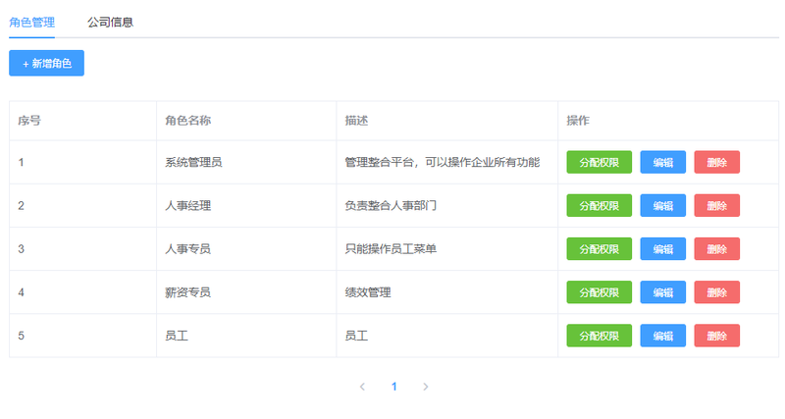Select page 1 in pagination
Image resolution: width=785 pixels, height=419 pixels.
pos(394,387)
